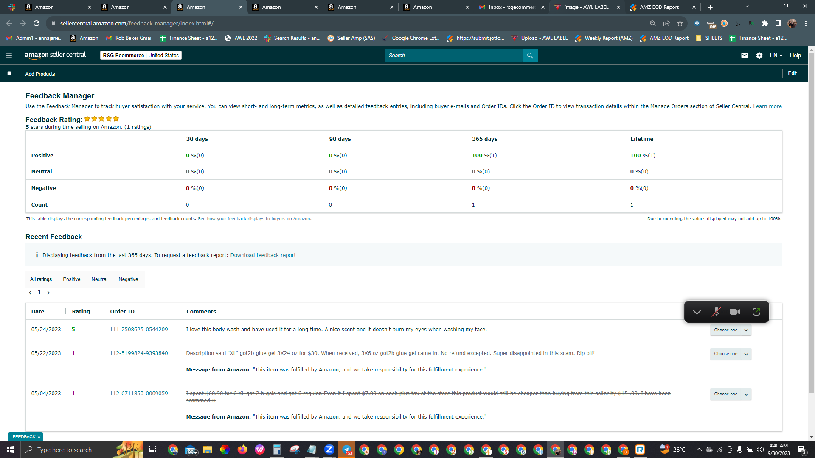Open the Chrome extensions puzzle icon
This screenshot has height=458, width=815.
click(765, 23)
